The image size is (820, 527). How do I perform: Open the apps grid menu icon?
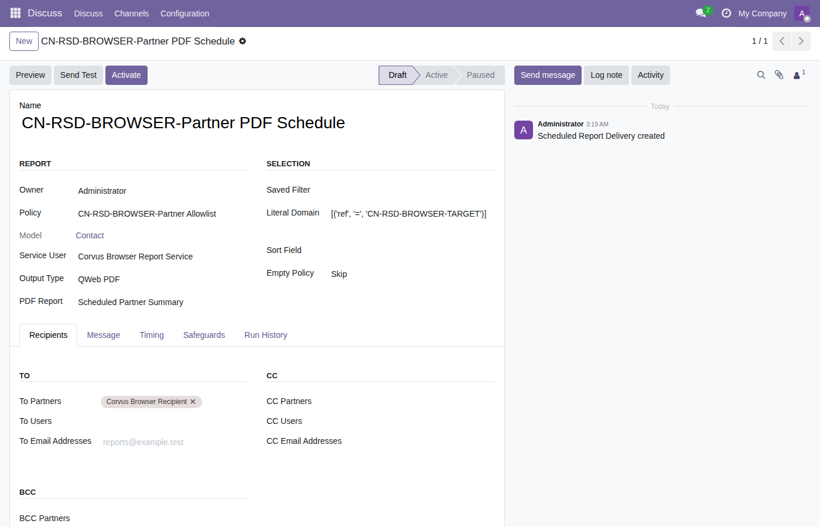(15, 13)
